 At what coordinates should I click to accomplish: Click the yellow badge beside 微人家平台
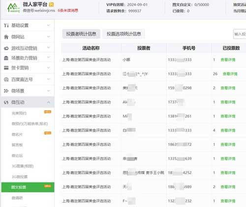pos(51,4)
